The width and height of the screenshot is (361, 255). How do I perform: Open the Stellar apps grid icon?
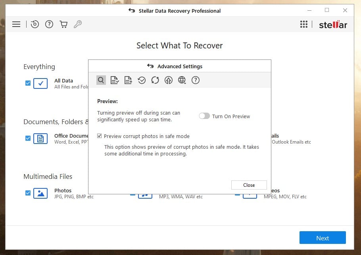pos(303,24)
